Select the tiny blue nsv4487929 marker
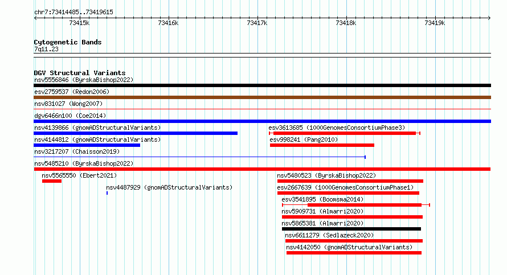Viewport: 507px width, 275px height. tap(107, 193)
